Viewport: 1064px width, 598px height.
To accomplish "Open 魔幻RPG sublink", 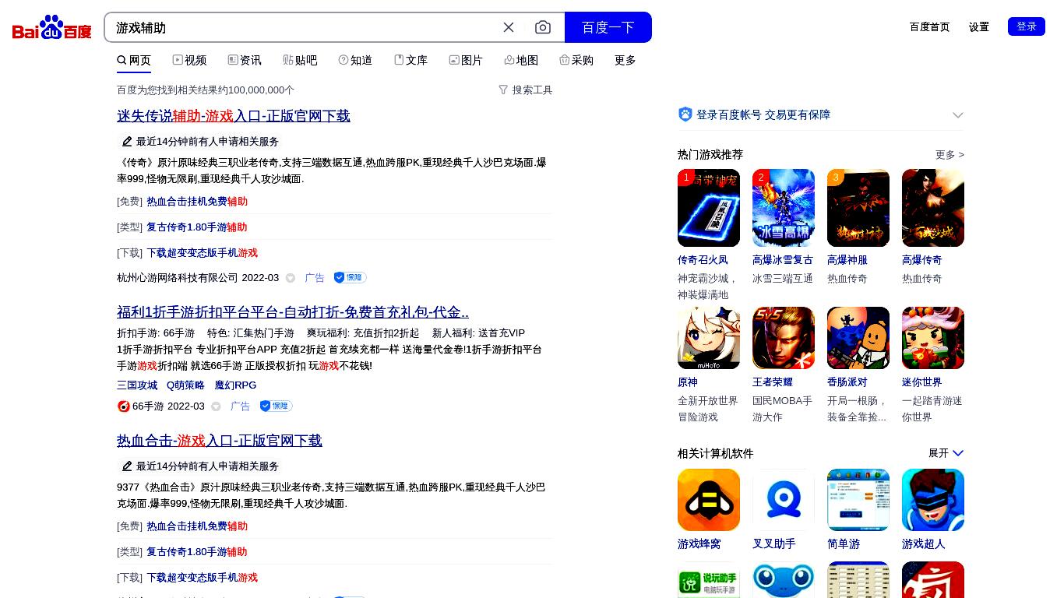I will [235, 385].
